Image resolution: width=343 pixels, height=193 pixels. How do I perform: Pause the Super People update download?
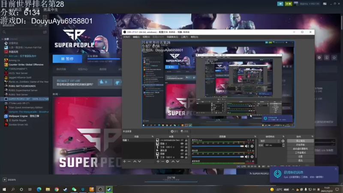click(x=67, y=59)
